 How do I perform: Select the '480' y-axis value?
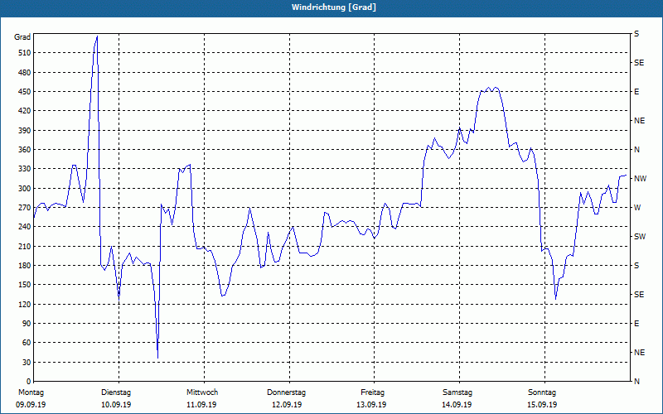coord(25,73)
